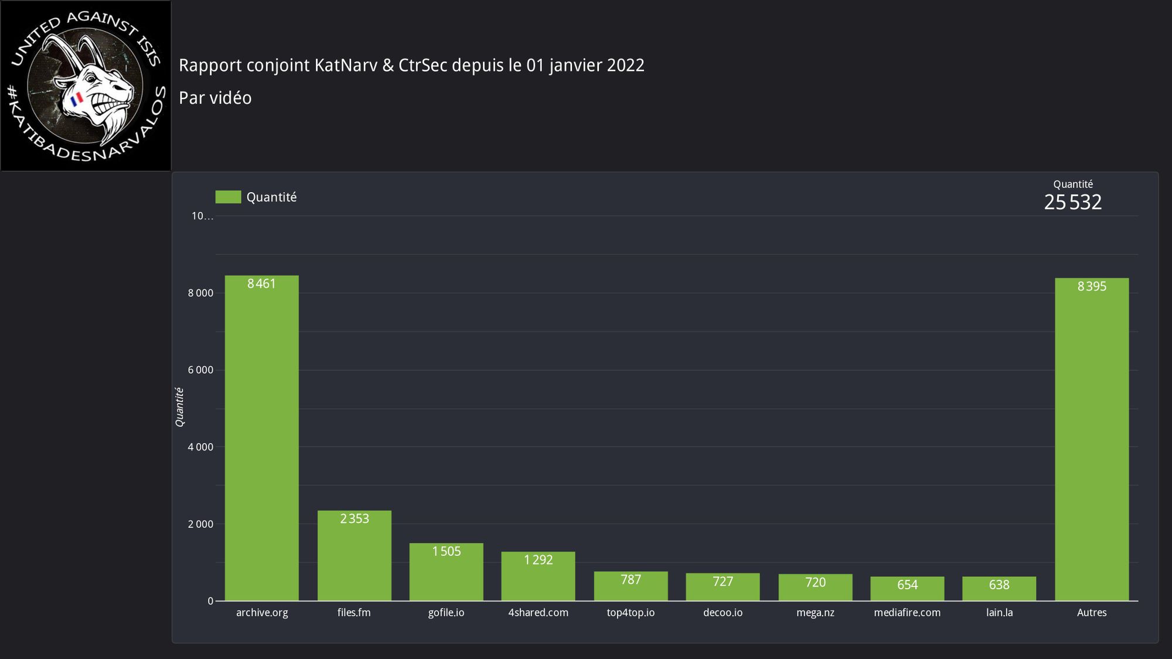Click the 2 000 y-axis tick label
This screenshot has width=1172, height=659.
[200, 524]
